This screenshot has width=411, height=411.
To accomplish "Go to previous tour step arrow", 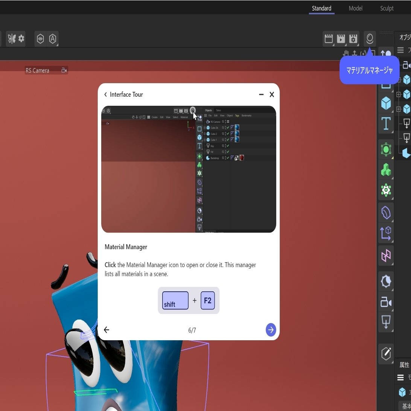I will [107, 330].
